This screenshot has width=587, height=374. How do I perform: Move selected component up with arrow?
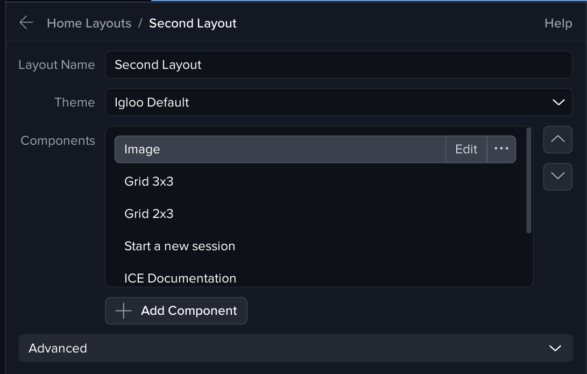558,139
